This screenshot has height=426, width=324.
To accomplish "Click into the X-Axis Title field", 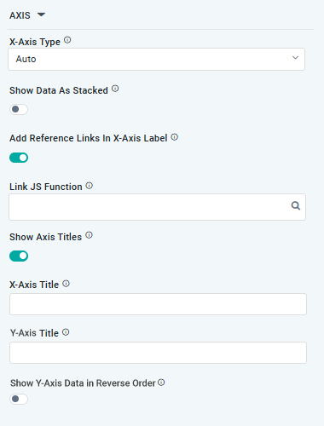I will click(158, 304).
